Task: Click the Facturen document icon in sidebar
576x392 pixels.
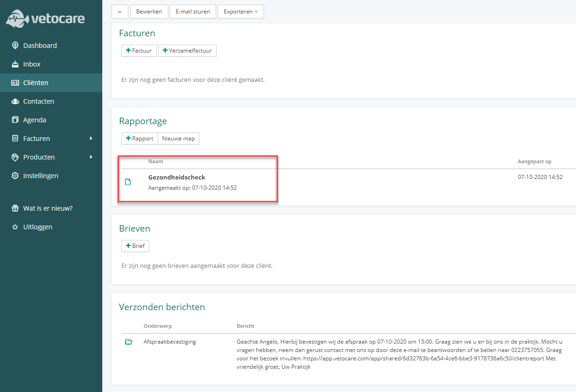Action: pyautogui.click(x=15, y=139)
